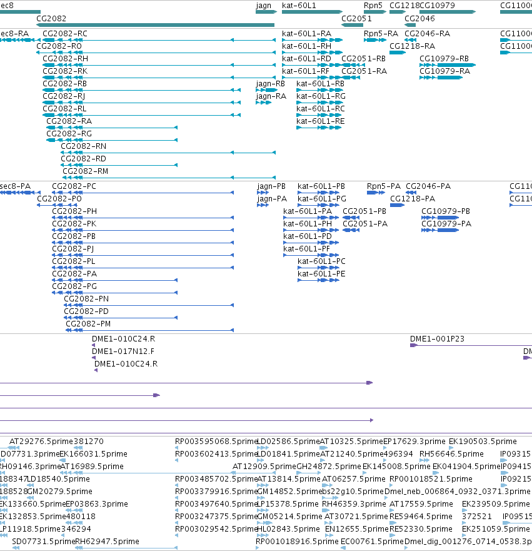Open transcript CG2082-RD
Image resolution: width=532 pixels, height=551 pixels.
[84, 159]
